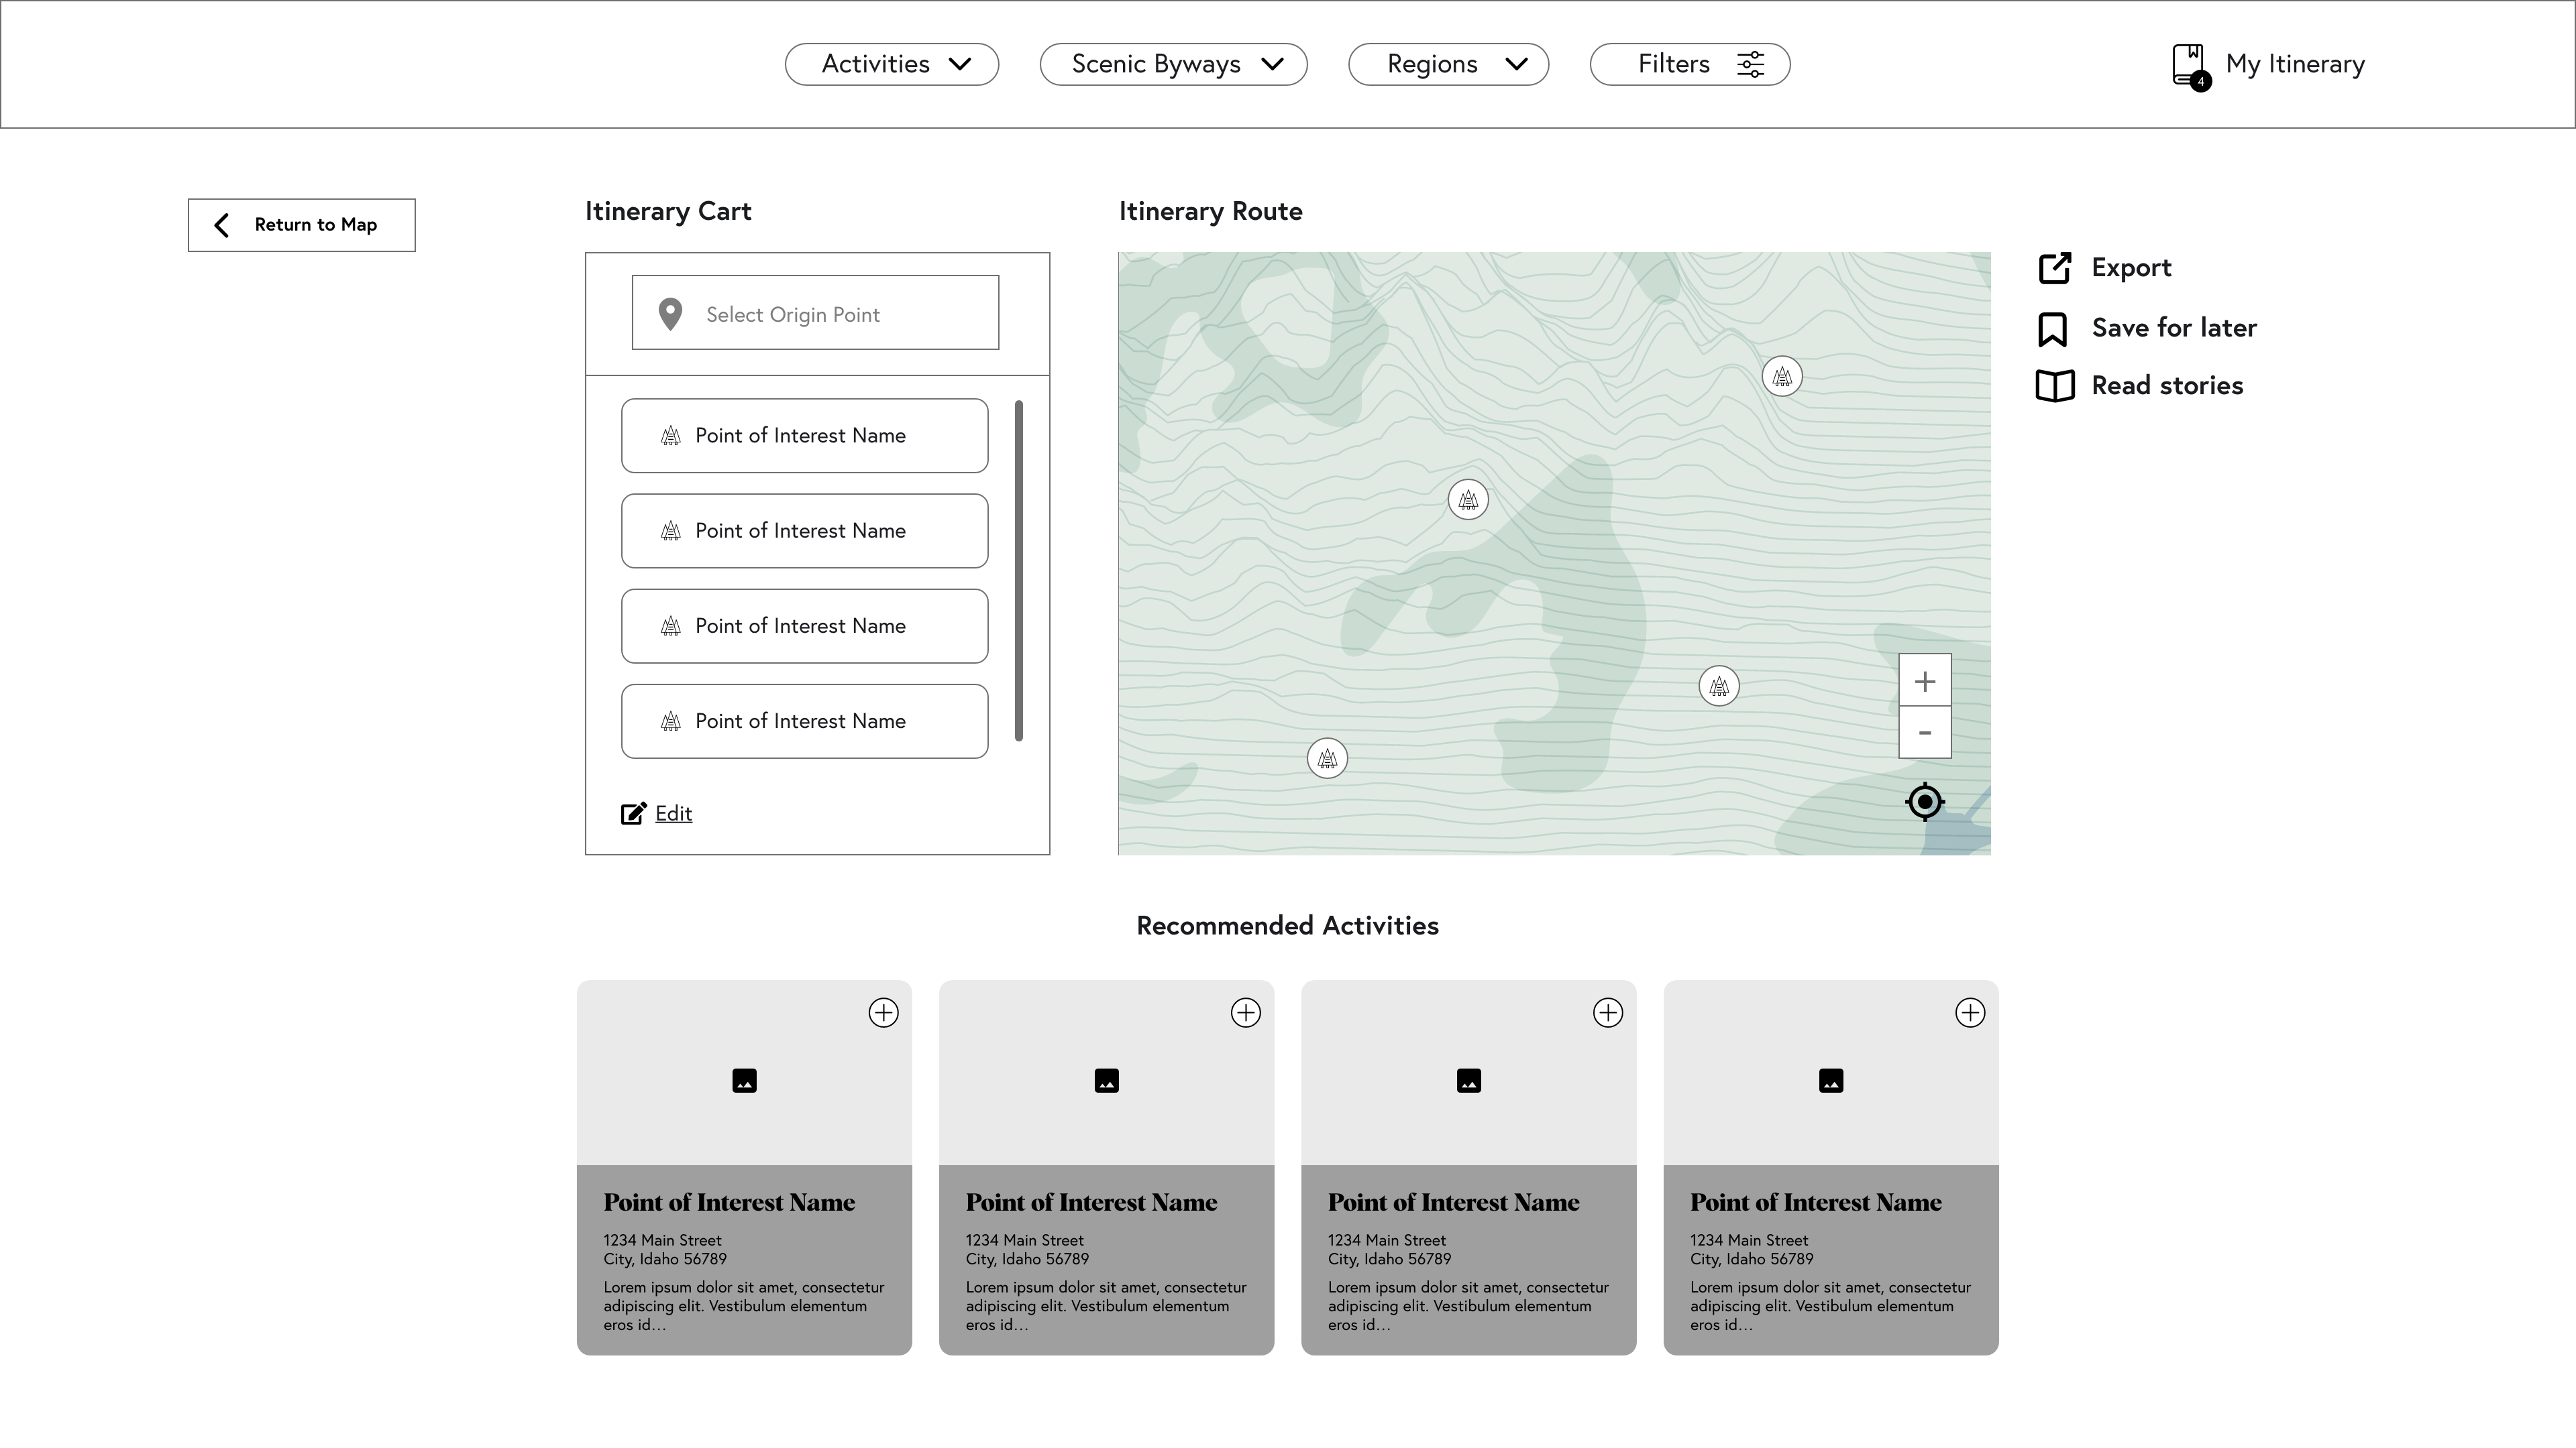Click the Export label

point(2131,268)
